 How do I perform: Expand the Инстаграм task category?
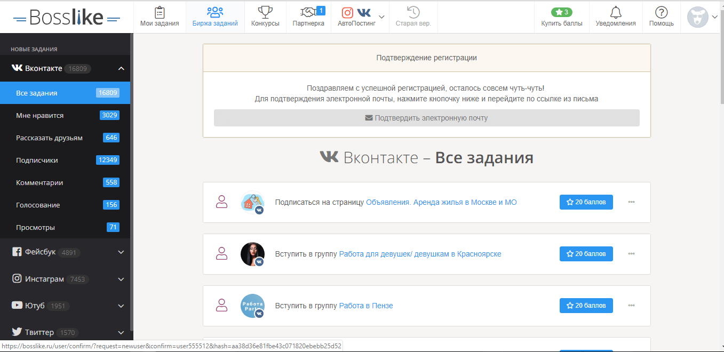click(x=121, y=279)
